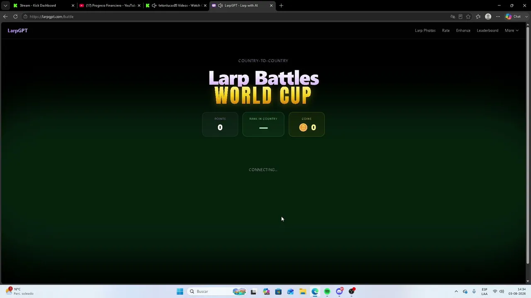Open Microsoft Store from taskbar
Image resolution: width=531 pixels, height=298 pixels.
point(278,291)
